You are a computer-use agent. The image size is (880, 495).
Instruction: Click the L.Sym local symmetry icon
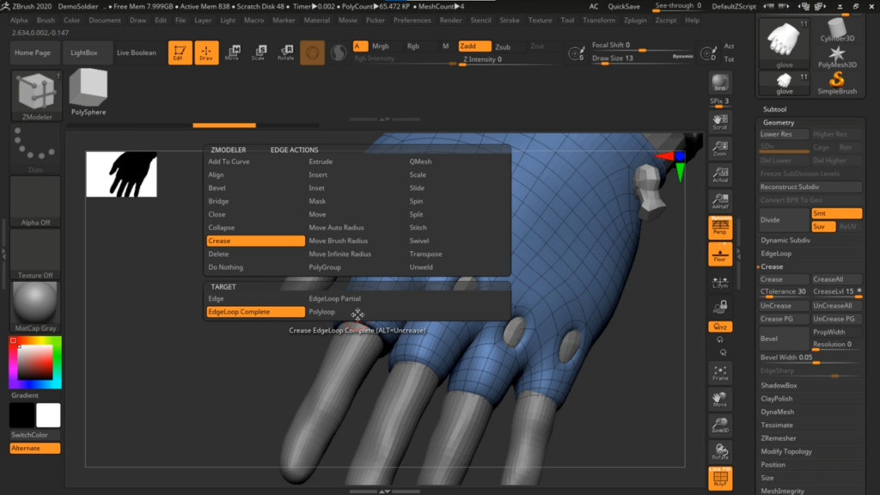(x=720, y=282)
